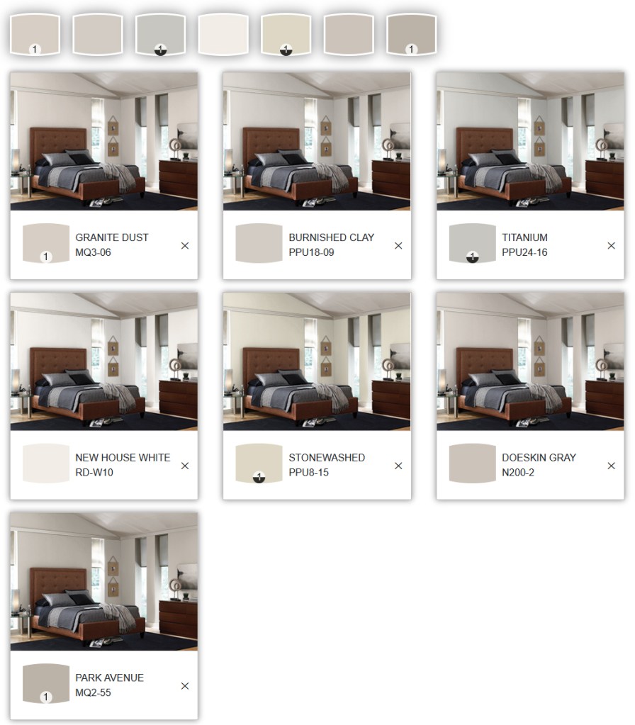Click the Doeskin Gray N200-2 color name

click(x=539, y=465)
